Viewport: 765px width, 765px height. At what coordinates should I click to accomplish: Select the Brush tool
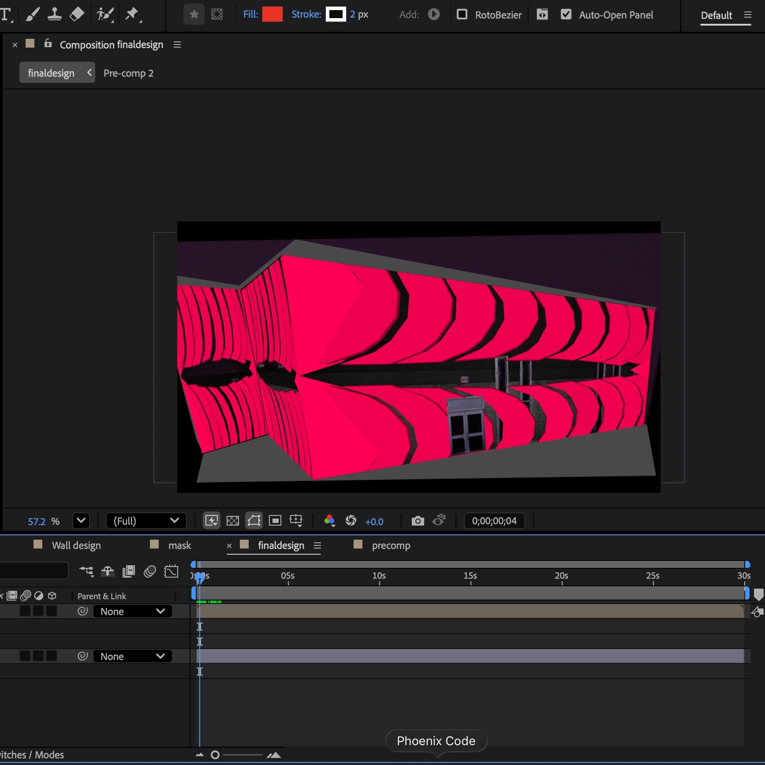32,15
